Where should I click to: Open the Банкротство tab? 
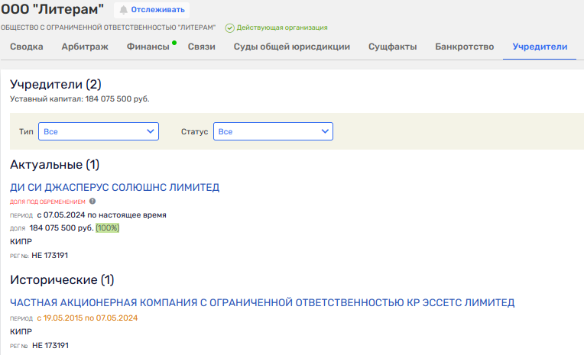[x=465, y=47]
